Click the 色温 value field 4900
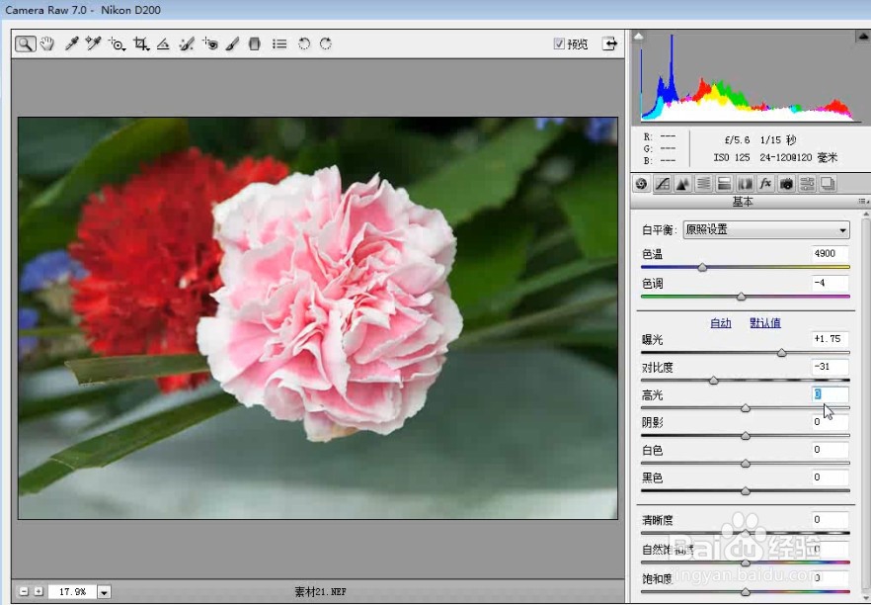 pyautogui.click(x=830, y=253)
